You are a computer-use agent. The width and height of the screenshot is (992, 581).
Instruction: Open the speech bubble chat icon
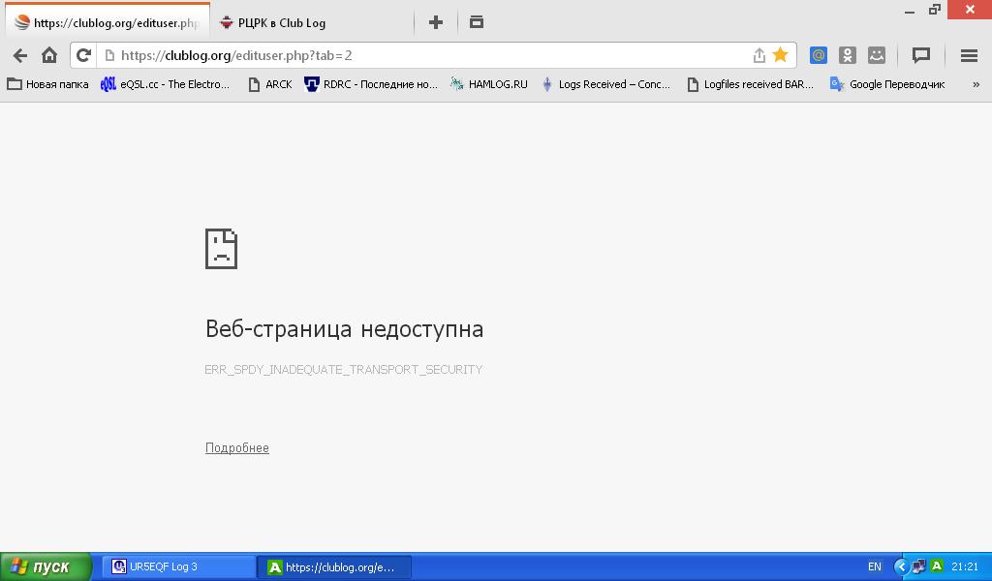(x=921, y=55)
